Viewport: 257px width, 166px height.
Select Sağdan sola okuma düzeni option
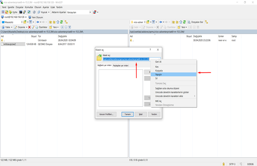(173, 89)
